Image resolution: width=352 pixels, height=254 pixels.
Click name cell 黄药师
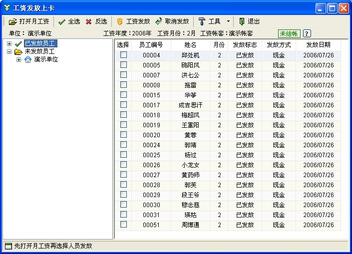(x=190, y=175)
